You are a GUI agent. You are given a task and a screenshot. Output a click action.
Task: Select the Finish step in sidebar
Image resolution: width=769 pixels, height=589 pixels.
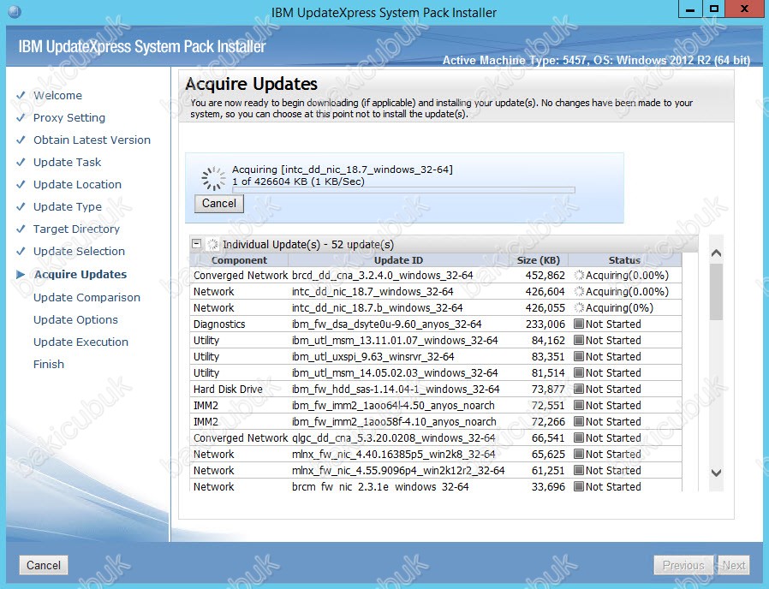click(49, 364)
